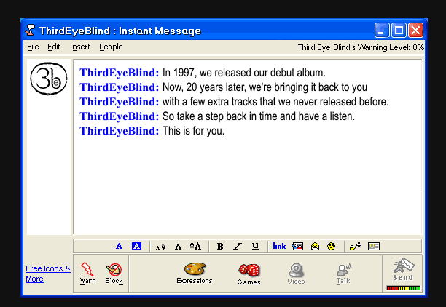The width and height of the screenshot is (446, 307).
Task: Toggle underline formatting
Action: [x=255, y=246]
